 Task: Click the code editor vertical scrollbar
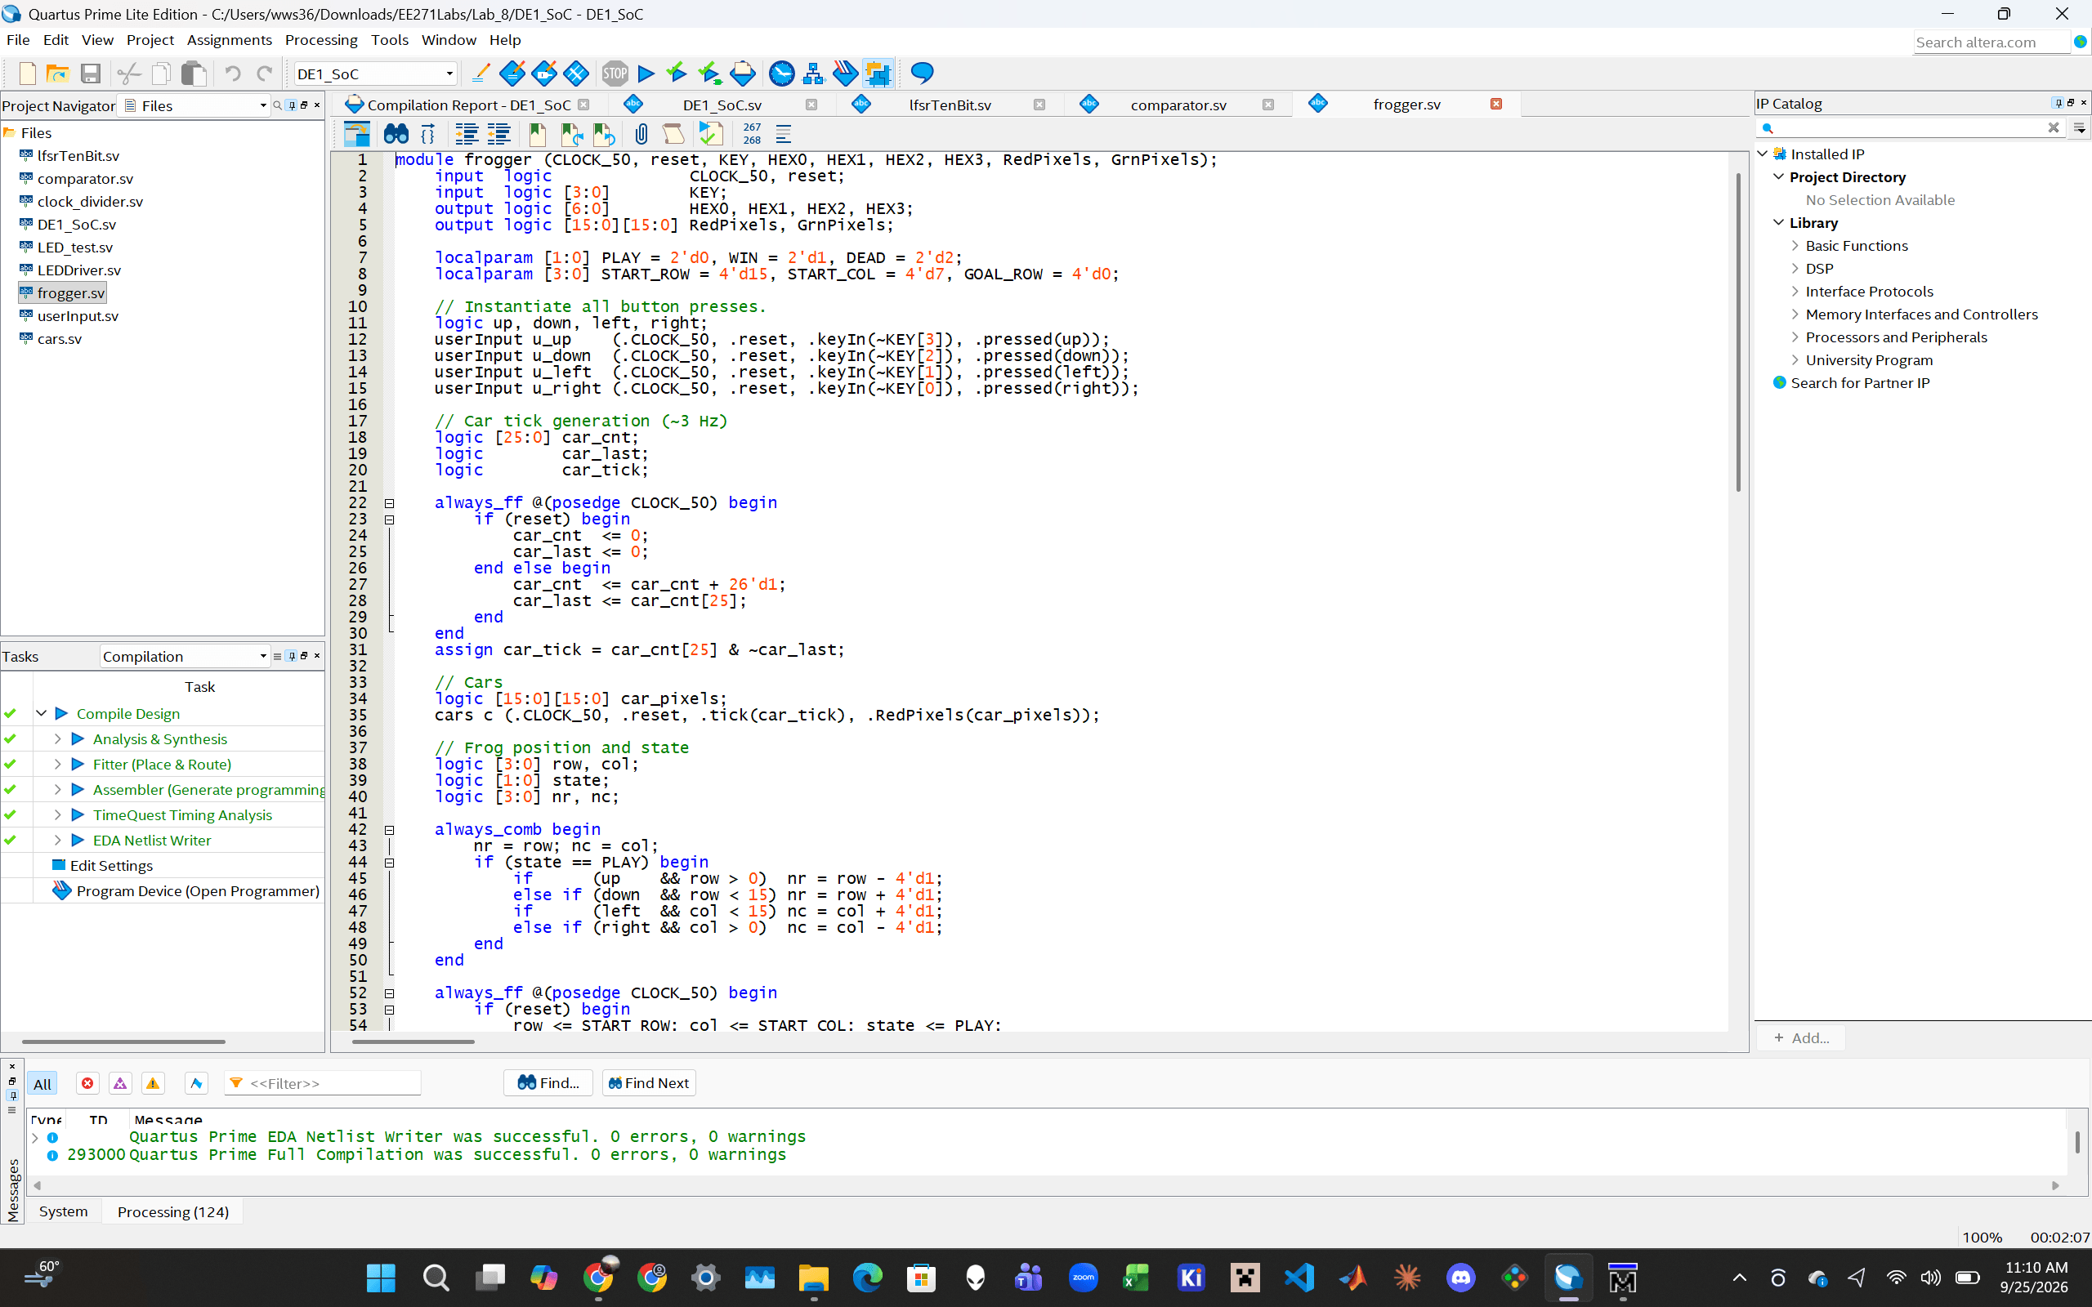click(1737, 332)
